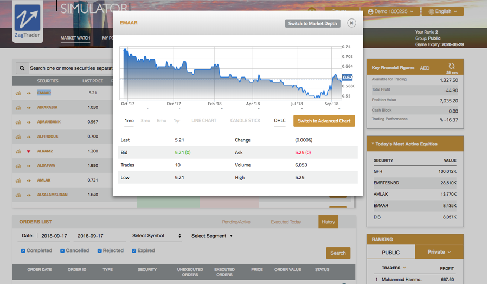This screenshot has height=284, width=488.
Task: Switch chart to CANDLE STICK
Action: pos(245,121)
